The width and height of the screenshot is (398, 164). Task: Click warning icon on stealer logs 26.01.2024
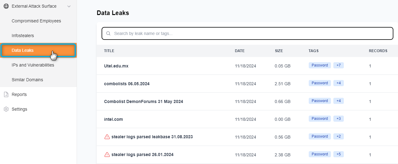tap(107, 154)
